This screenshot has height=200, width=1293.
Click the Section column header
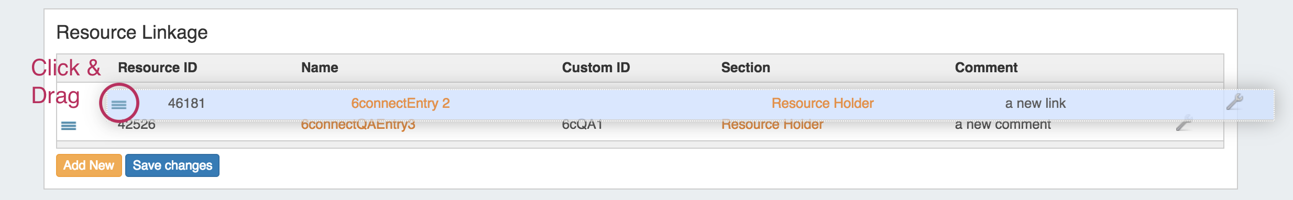click(746, 68)
